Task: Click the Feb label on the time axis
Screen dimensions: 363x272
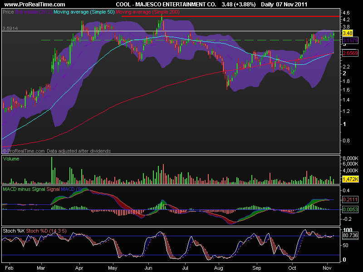Action: 9,268
